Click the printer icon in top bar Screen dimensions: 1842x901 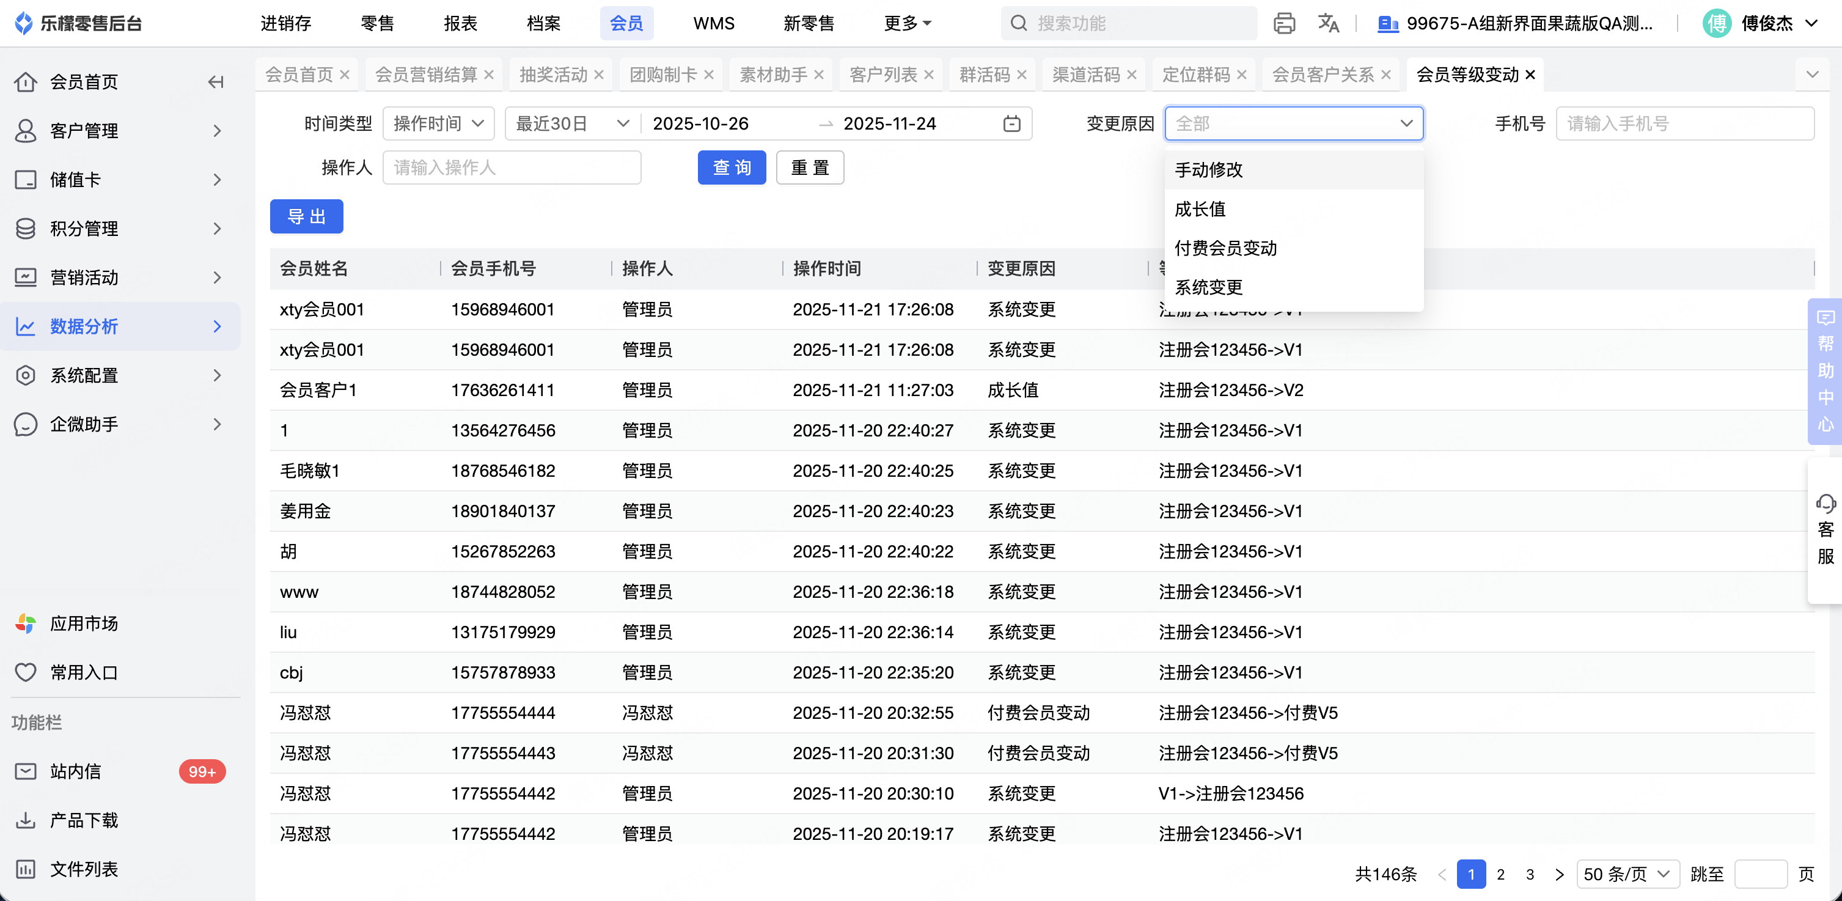click(1283, 24)
